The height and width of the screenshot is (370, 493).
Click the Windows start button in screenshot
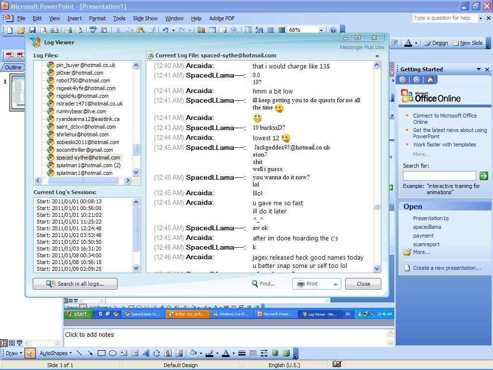click(78, 314)
